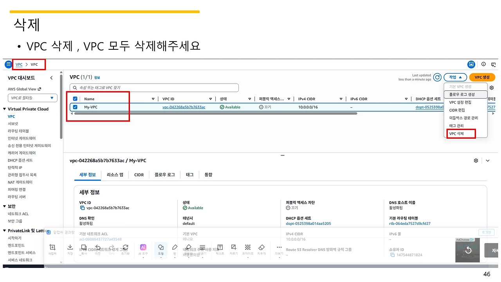Open DHCP option set link in details
The image size is (501, 282).
pyautogui.click(x=308, y=224)
